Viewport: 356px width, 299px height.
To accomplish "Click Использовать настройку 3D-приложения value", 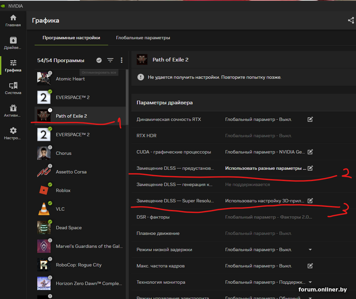I will (265, 201).
